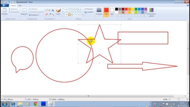190x107 pixels.
Task: Choose the Six-point star shape
Action: tap(72, 15)
